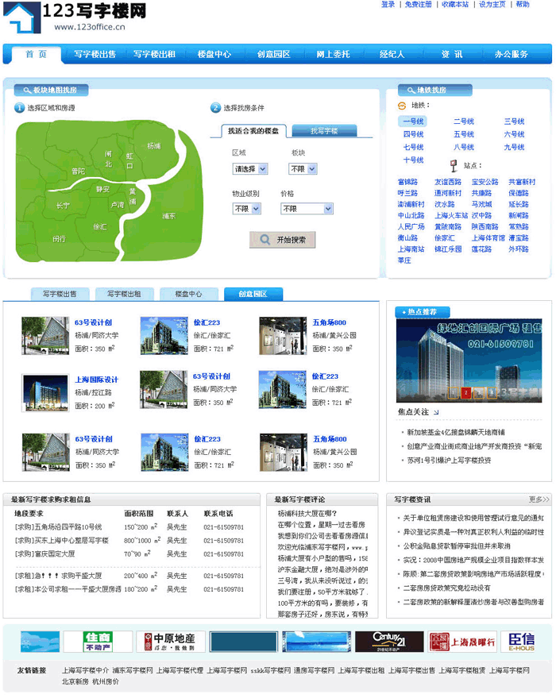Viewport: 556px width, 698px height.
Task: Switch to the 找写字楼 tab
Action: (x=323, y=131)
